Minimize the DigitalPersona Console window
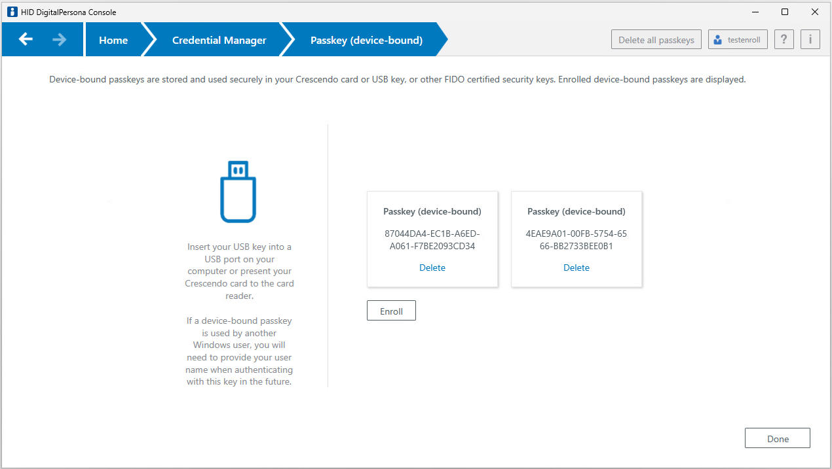Image resolution: width=832 pixels, height=469 pixels. (x=754, y=12)
